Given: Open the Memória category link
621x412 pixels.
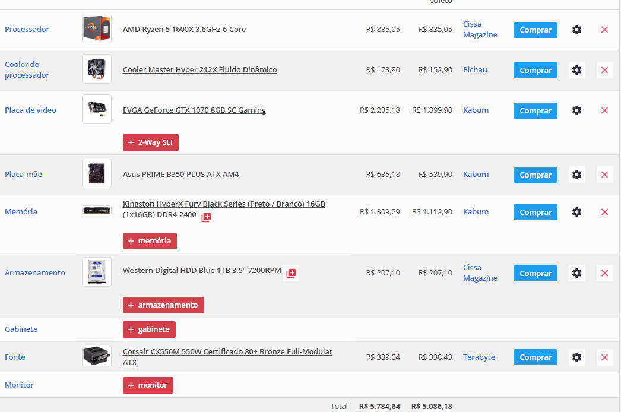Looking at the screenshot, I should click(21, 211).
